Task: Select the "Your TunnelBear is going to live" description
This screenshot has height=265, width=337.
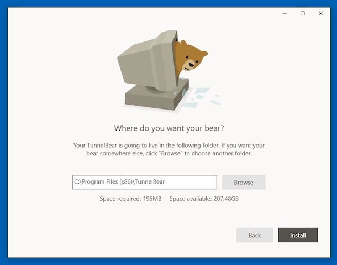Action: pyautogui.click(x=169, y=149)
